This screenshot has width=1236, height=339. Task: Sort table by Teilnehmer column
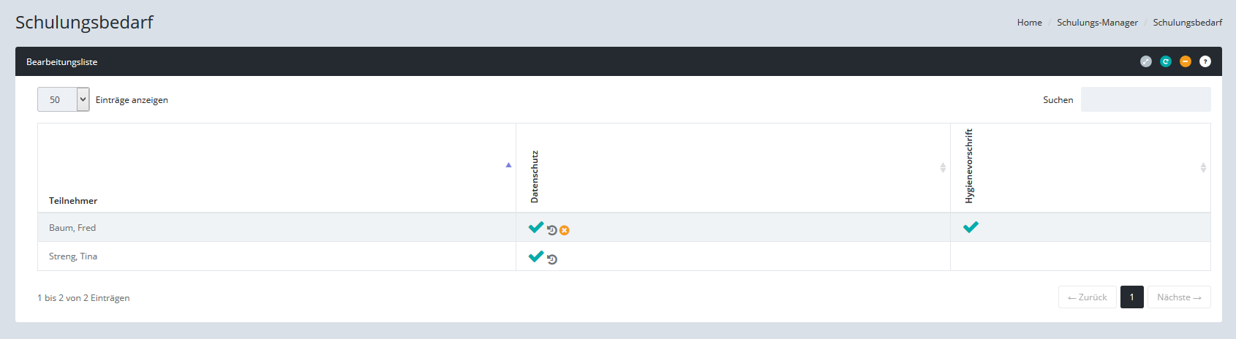(x=73, y=200)
